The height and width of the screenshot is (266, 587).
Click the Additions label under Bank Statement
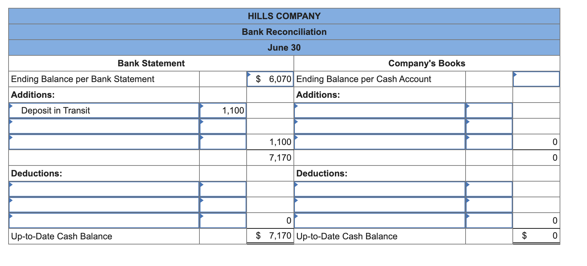pyautogui.click(x=33, y=95)
